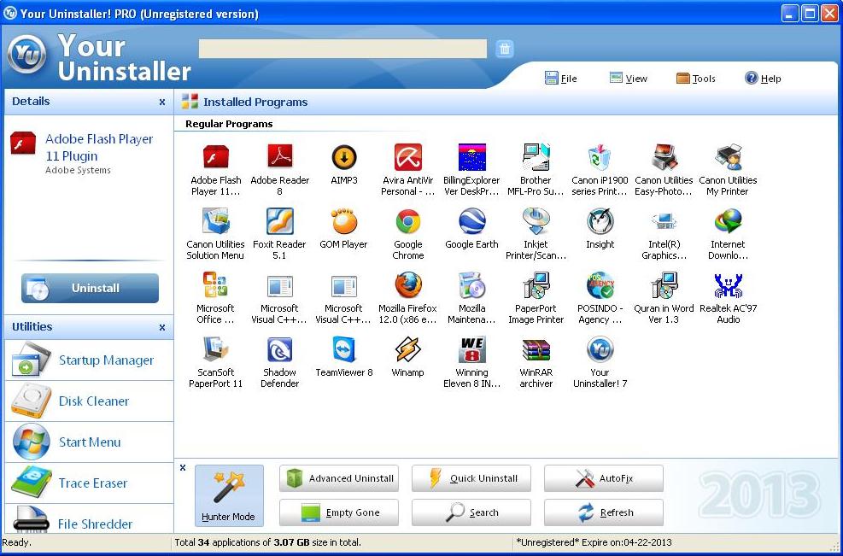Click the Empty Gone button
The width and height of the screenshot is (843, 556).
(339, 512)
